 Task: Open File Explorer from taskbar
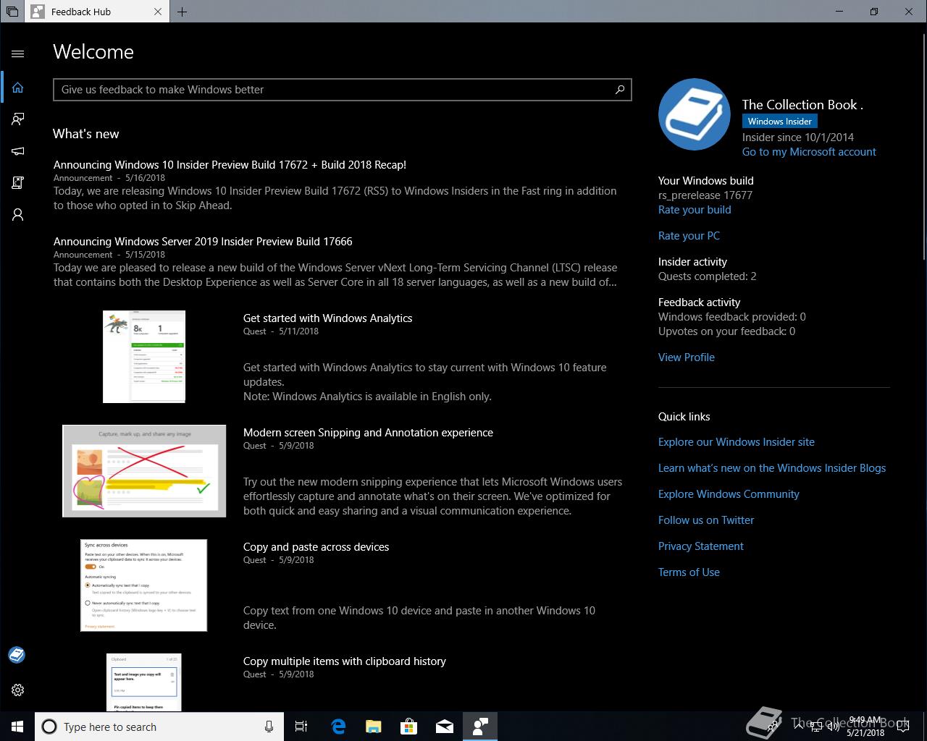(374, 727)
